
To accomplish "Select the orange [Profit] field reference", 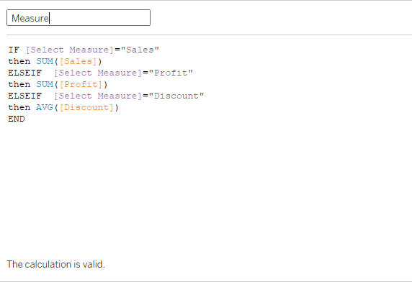I will (81, 84).
